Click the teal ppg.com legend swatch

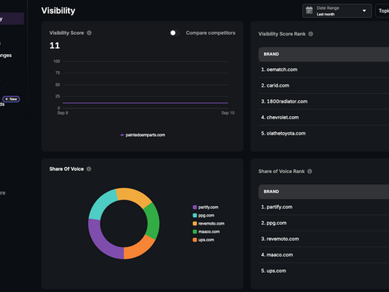coord(194,215)
